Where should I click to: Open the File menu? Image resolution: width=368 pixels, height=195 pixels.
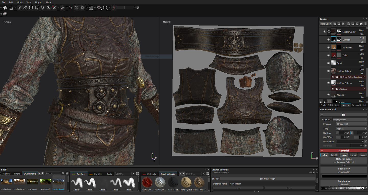point(4,2)
